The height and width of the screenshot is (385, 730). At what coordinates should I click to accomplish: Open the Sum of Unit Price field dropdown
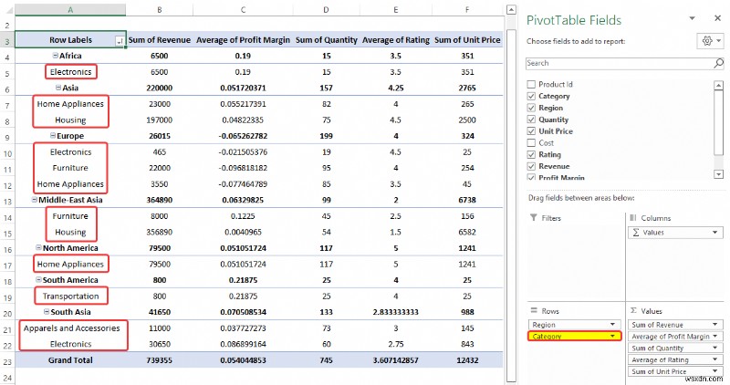point(715,371)
